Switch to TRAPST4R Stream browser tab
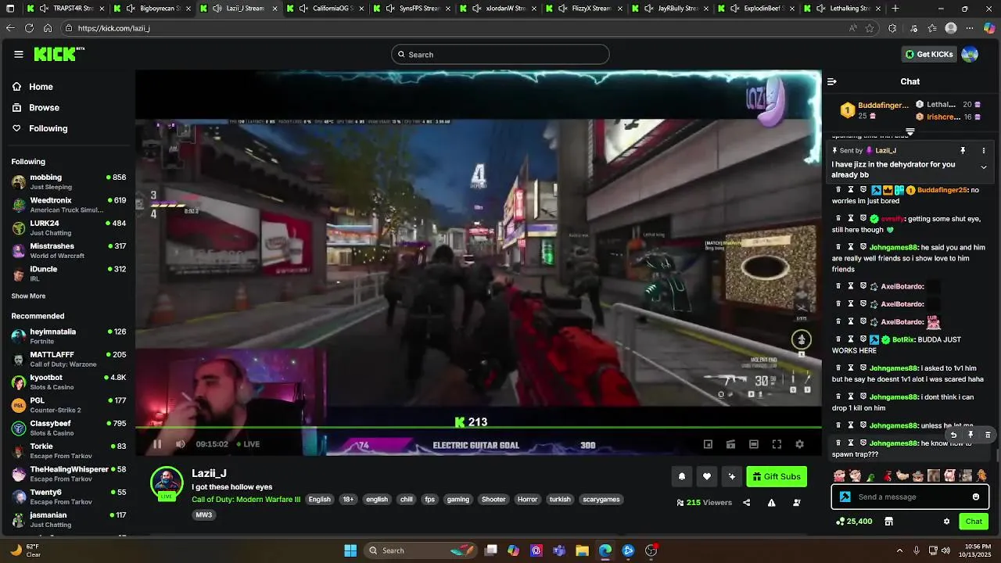The image size is (1001, 563). click(66, 9)
